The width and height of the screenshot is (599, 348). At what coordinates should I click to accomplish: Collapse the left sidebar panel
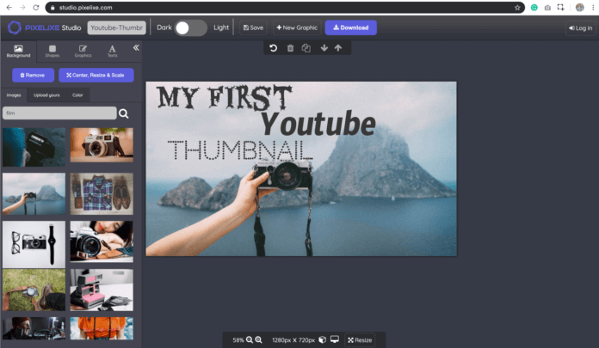(x=135, y=48)
